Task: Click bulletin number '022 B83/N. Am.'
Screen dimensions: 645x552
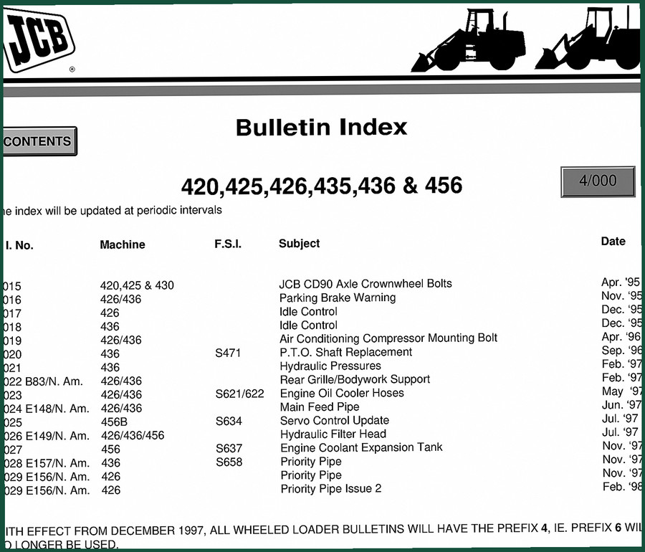Action: [x=43, y=381]
